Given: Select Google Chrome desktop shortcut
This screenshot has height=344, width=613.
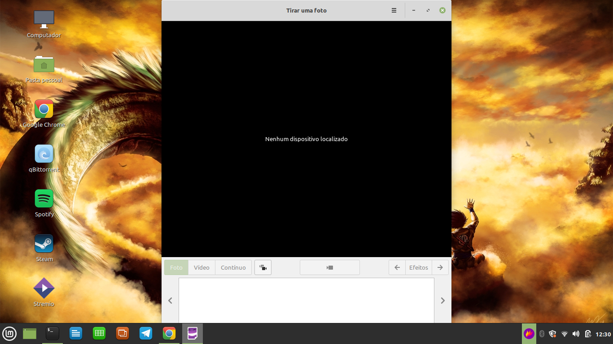Looking at the screenshot, I should (44, 114).
